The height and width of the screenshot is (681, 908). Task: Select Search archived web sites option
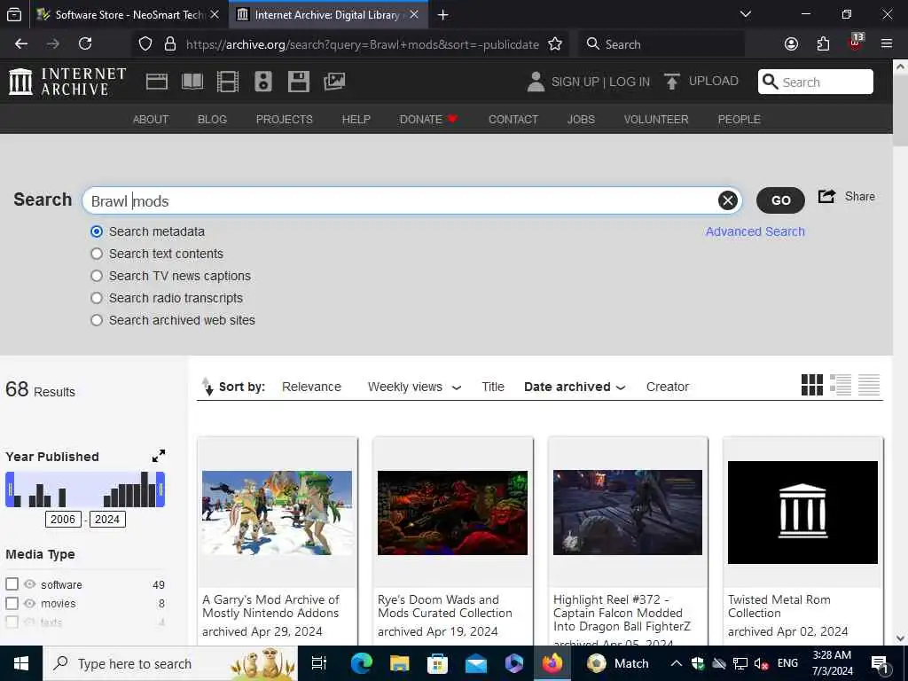click(97, 319)
